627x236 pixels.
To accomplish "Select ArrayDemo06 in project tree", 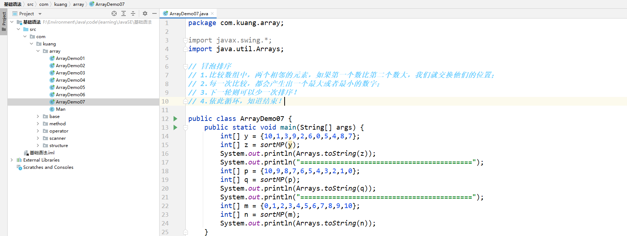I will tap(70, 95).
